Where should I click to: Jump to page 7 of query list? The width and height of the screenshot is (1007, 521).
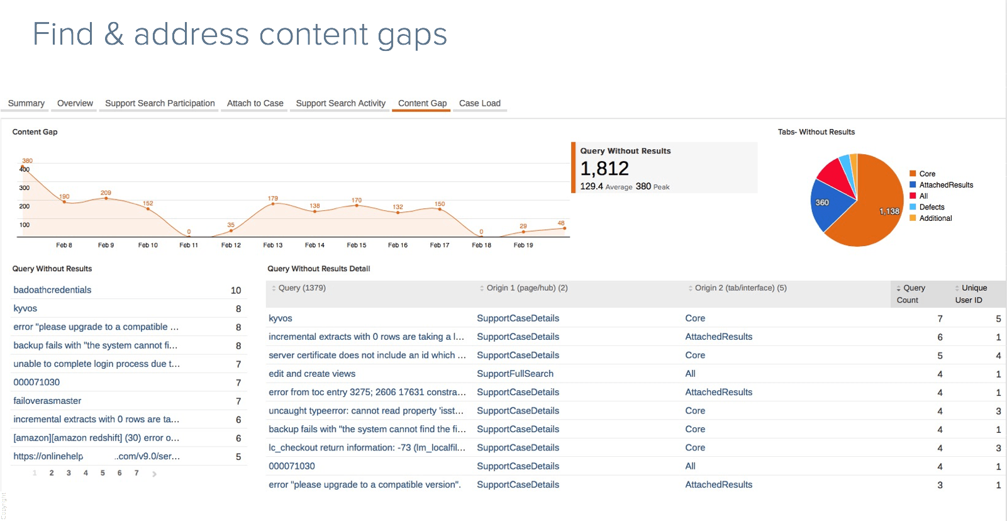136,473
